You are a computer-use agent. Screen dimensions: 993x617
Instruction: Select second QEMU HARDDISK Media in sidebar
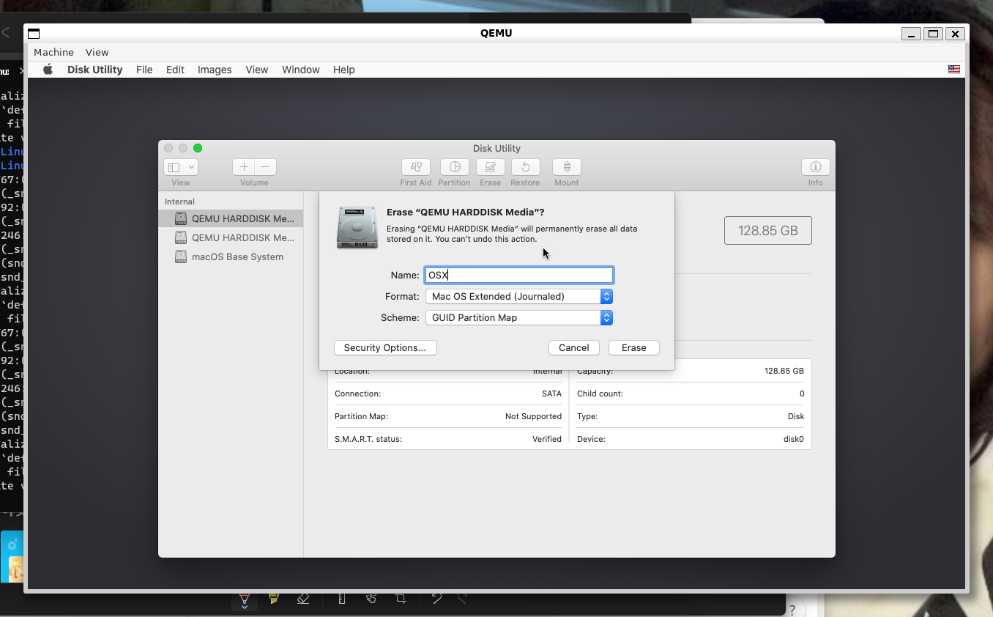pos(231,237)
